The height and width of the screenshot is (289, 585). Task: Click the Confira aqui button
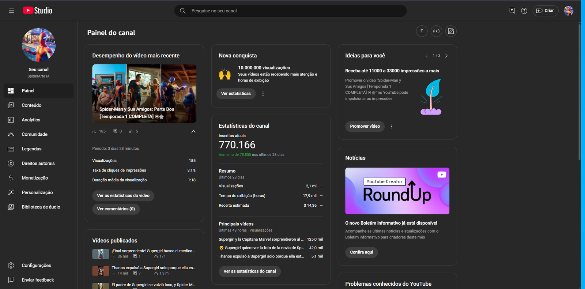click(362, 252)
